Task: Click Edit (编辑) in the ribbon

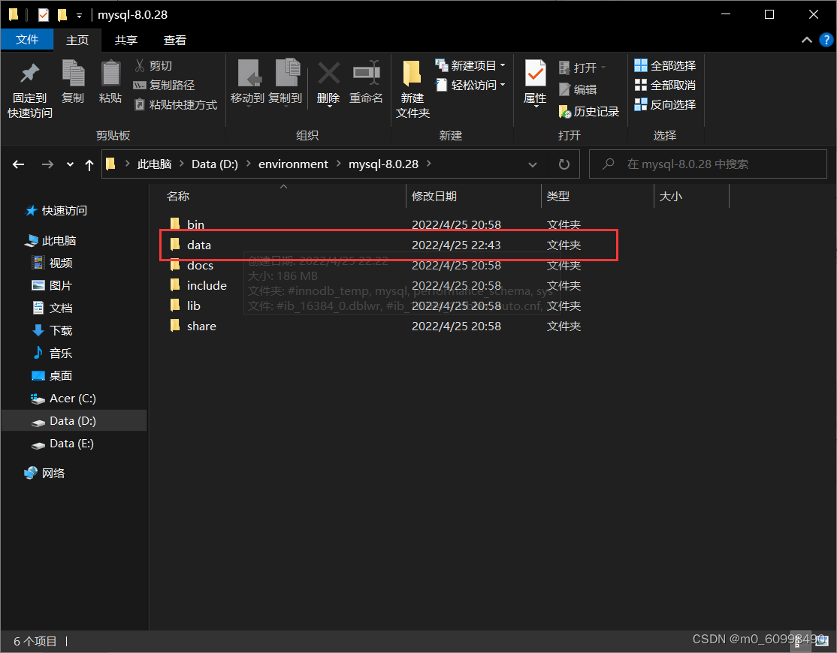Action: (x=578, y=89)
